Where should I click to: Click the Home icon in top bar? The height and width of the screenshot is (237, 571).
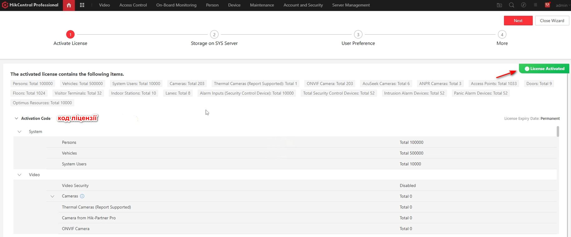(x=69, y=5)
